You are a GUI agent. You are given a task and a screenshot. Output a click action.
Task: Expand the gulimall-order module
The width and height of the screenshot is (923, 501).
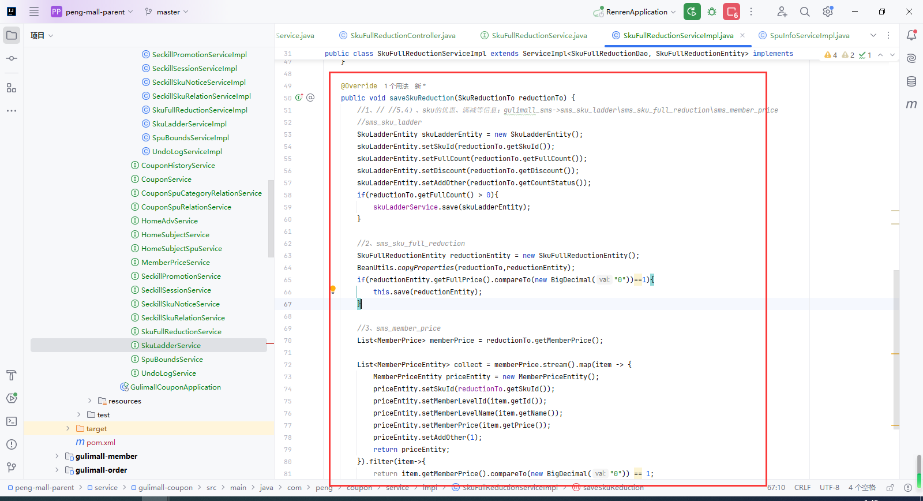click(x=57, y=470)
